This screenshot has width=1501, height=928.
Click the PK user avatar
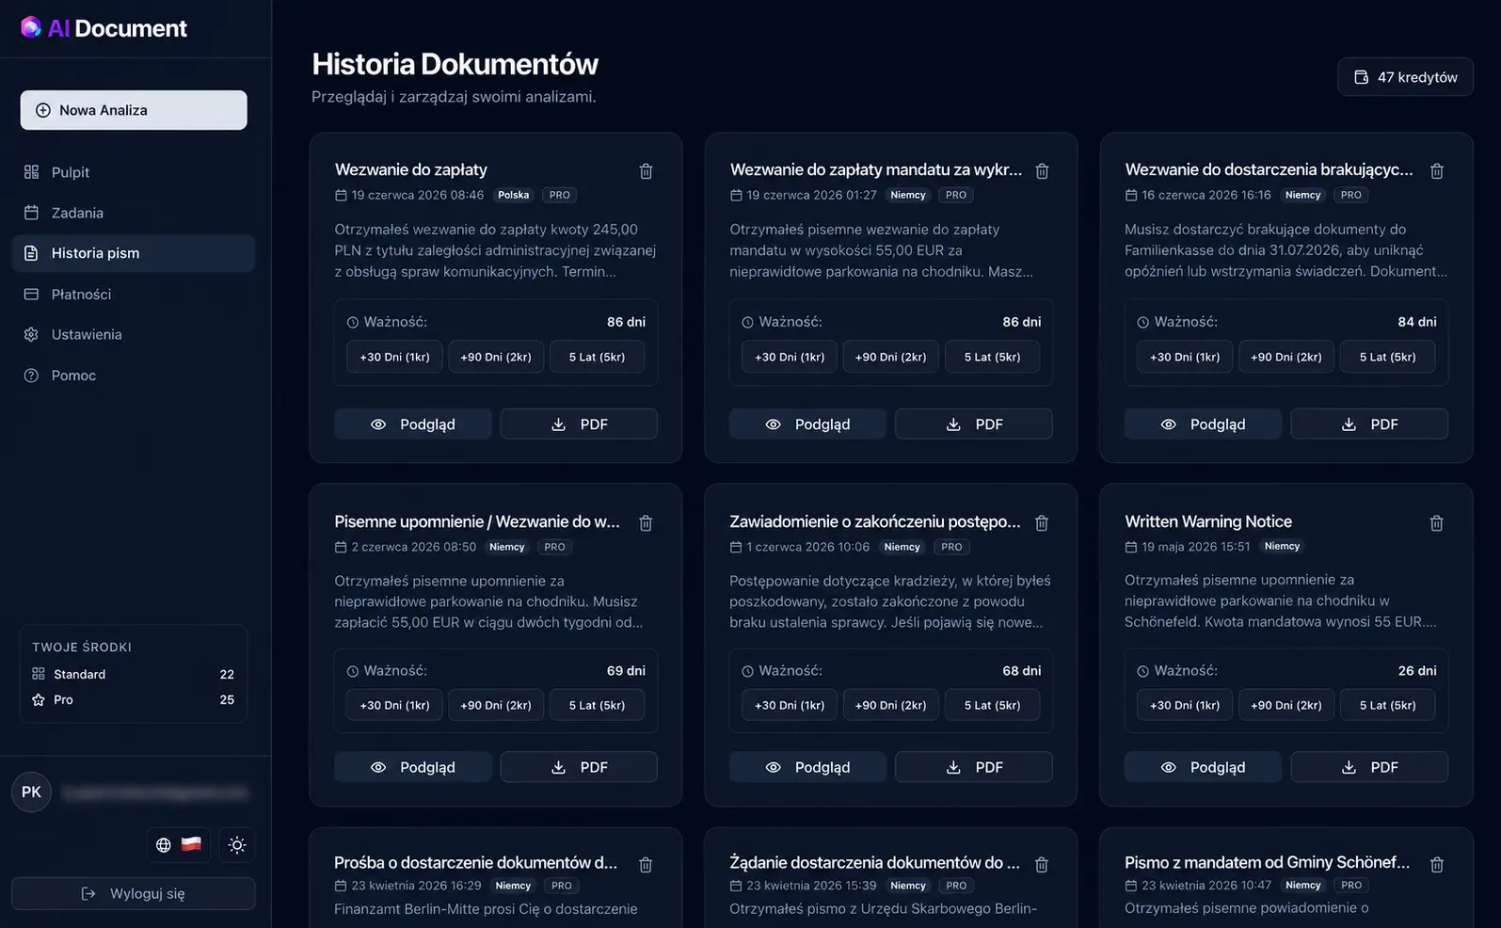[31, 792]
